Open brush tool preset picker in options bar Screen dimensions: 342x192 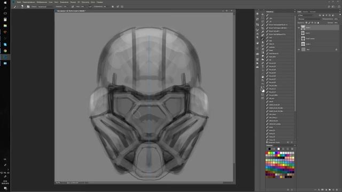pos(15,7)
